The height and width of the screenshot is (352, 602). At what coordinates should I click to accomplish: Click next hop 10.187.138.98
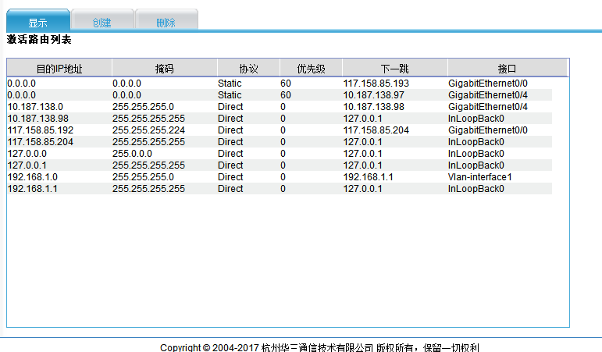373,107
